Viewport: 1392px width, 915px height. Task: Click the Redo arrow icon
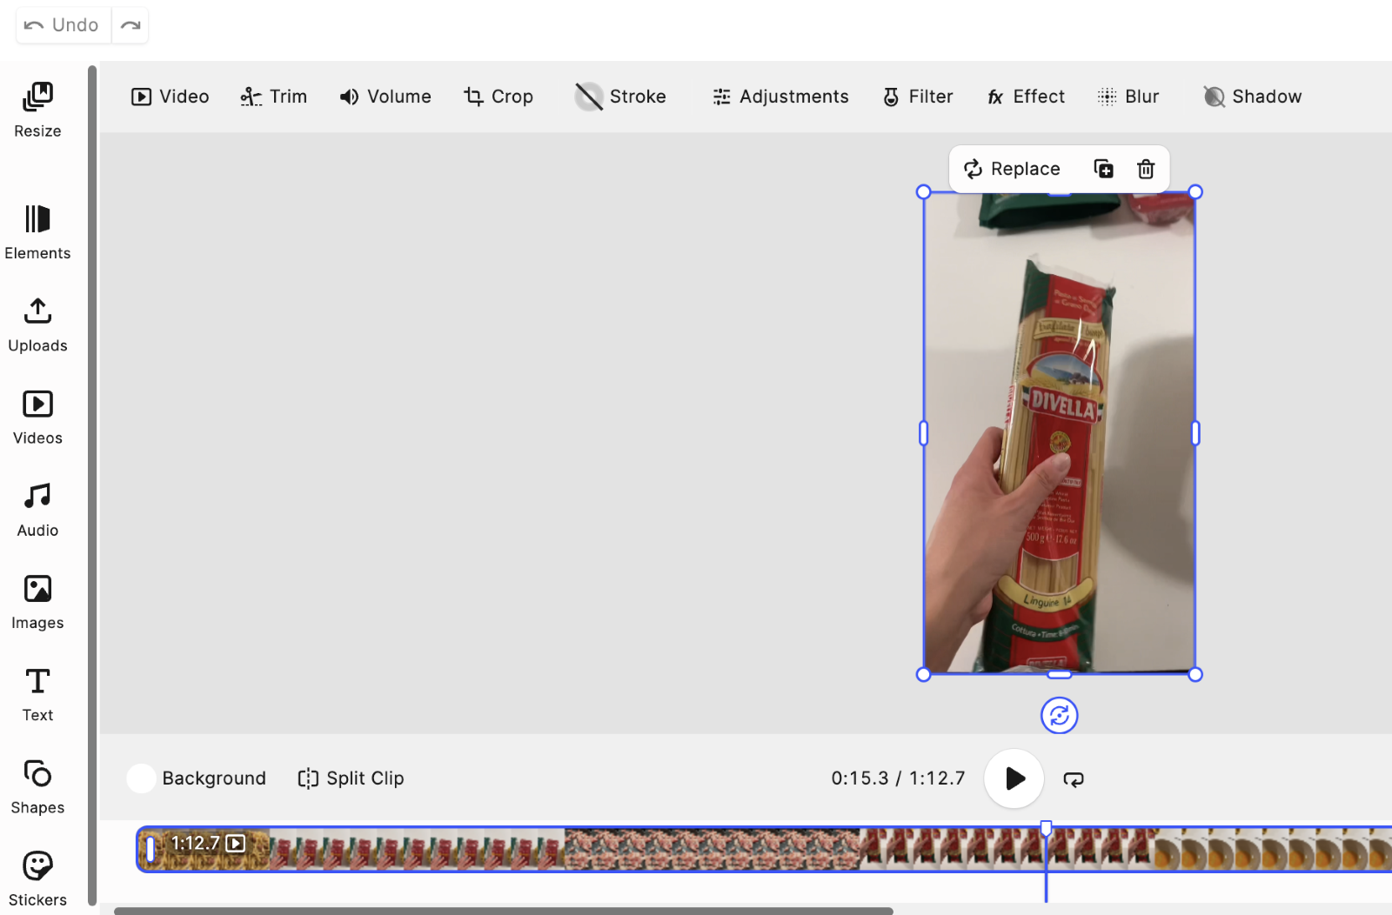[130, 25]
